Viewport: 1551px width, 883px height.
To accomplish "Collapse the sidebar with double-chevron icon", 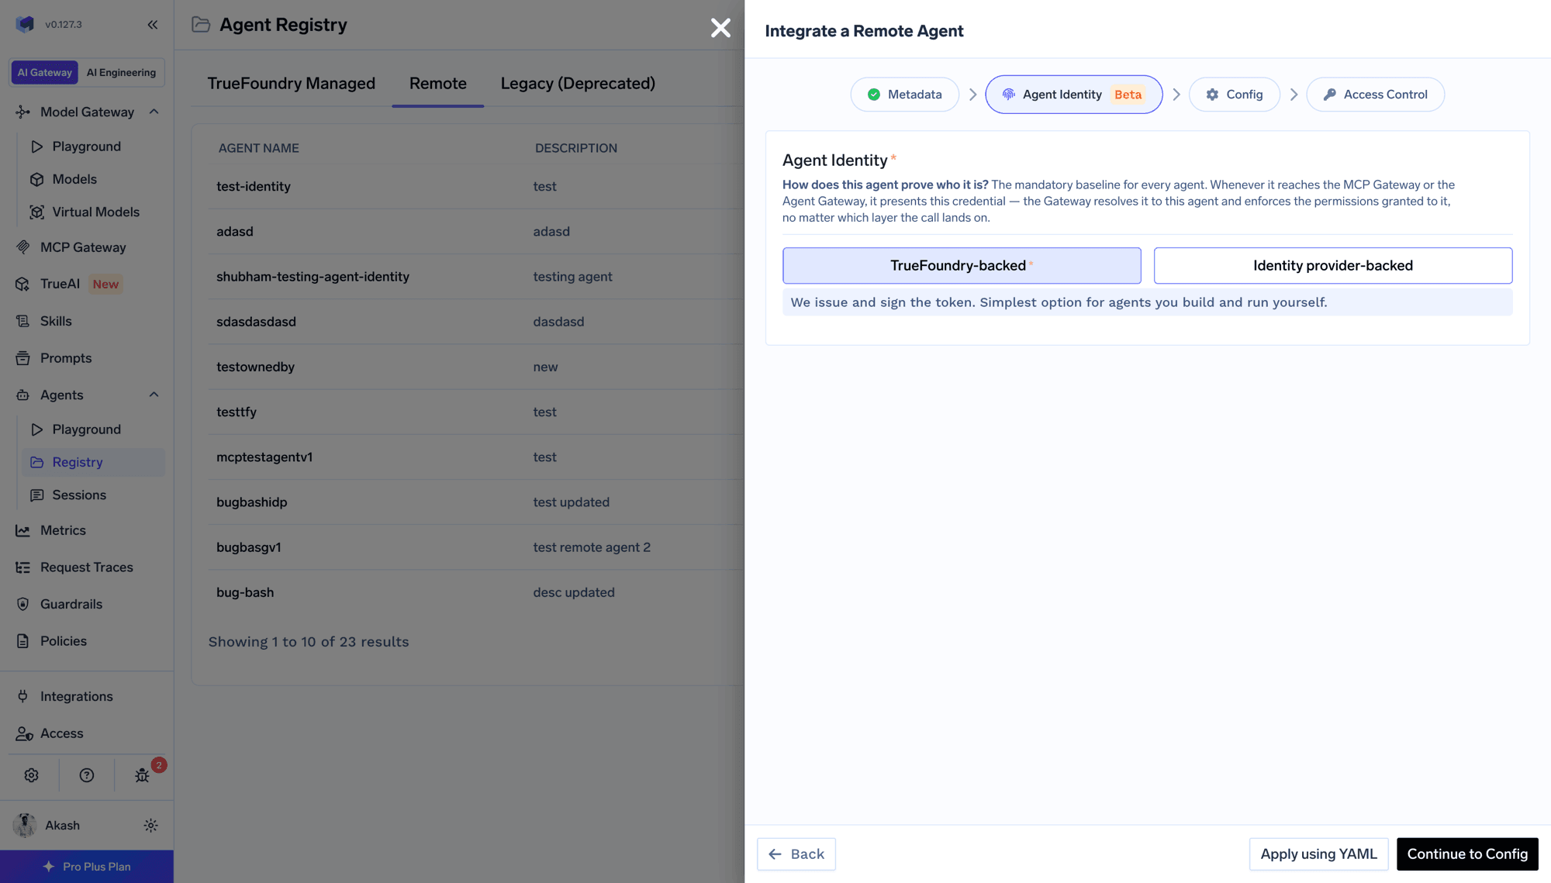I will (153, 25).
